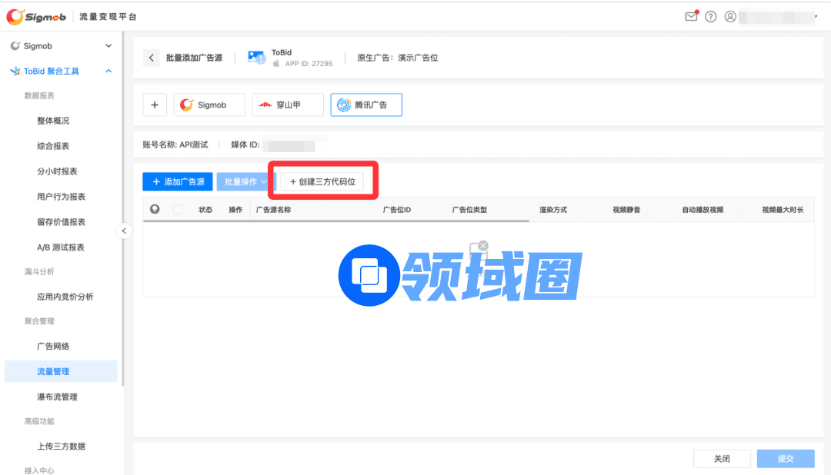Click the help question mark icon

coord(711,16)
